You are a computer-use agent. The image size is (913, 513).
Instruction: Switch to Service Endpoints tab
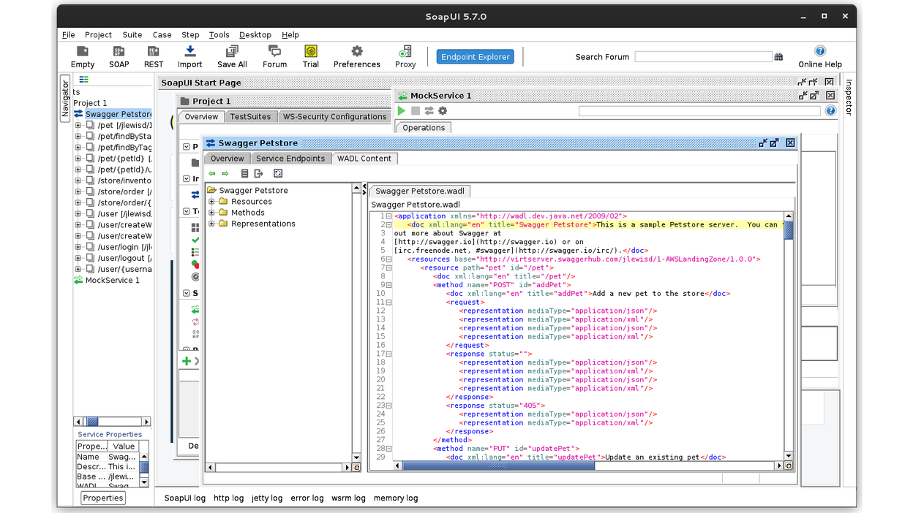(x=290, y=159)
